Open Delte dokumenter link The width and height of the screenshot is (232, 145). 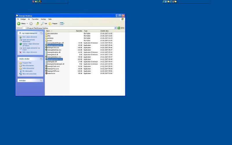coord(28,68)
